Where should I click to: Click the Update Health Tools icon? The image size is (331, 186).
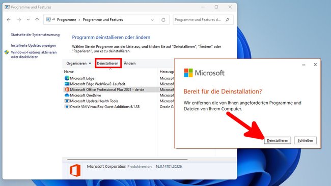(x=67, y=101)
